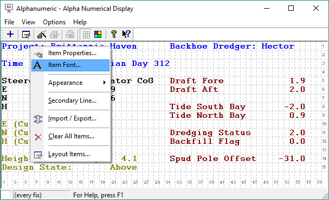Click the Backfill Flag label
This screenshot has height=200, width=329.
coord(205,142)
